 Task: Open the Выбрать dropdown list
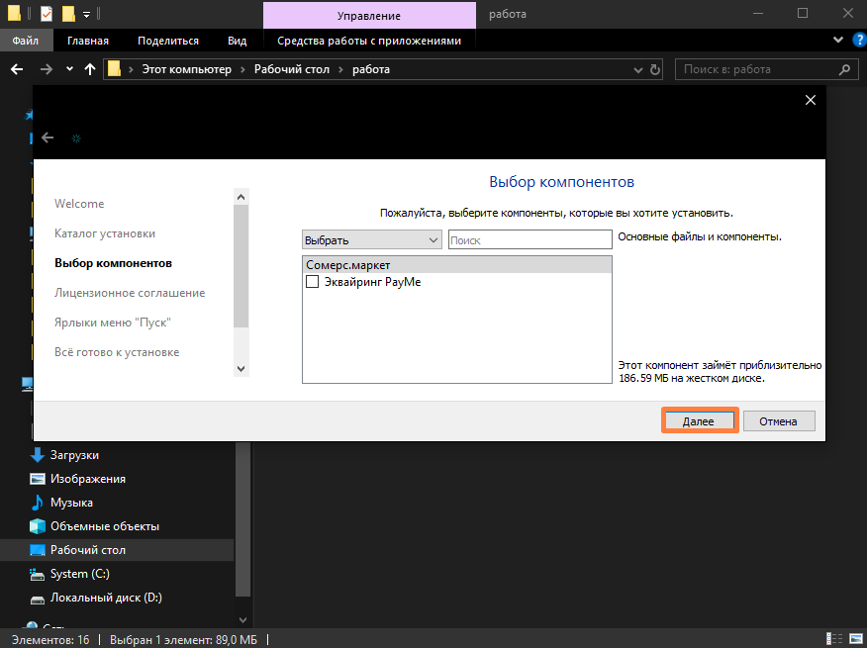pyautogui.click(x=371, y=240)
